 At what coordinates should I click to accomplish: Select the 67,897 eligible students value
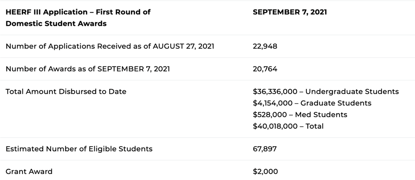(265, 149)
